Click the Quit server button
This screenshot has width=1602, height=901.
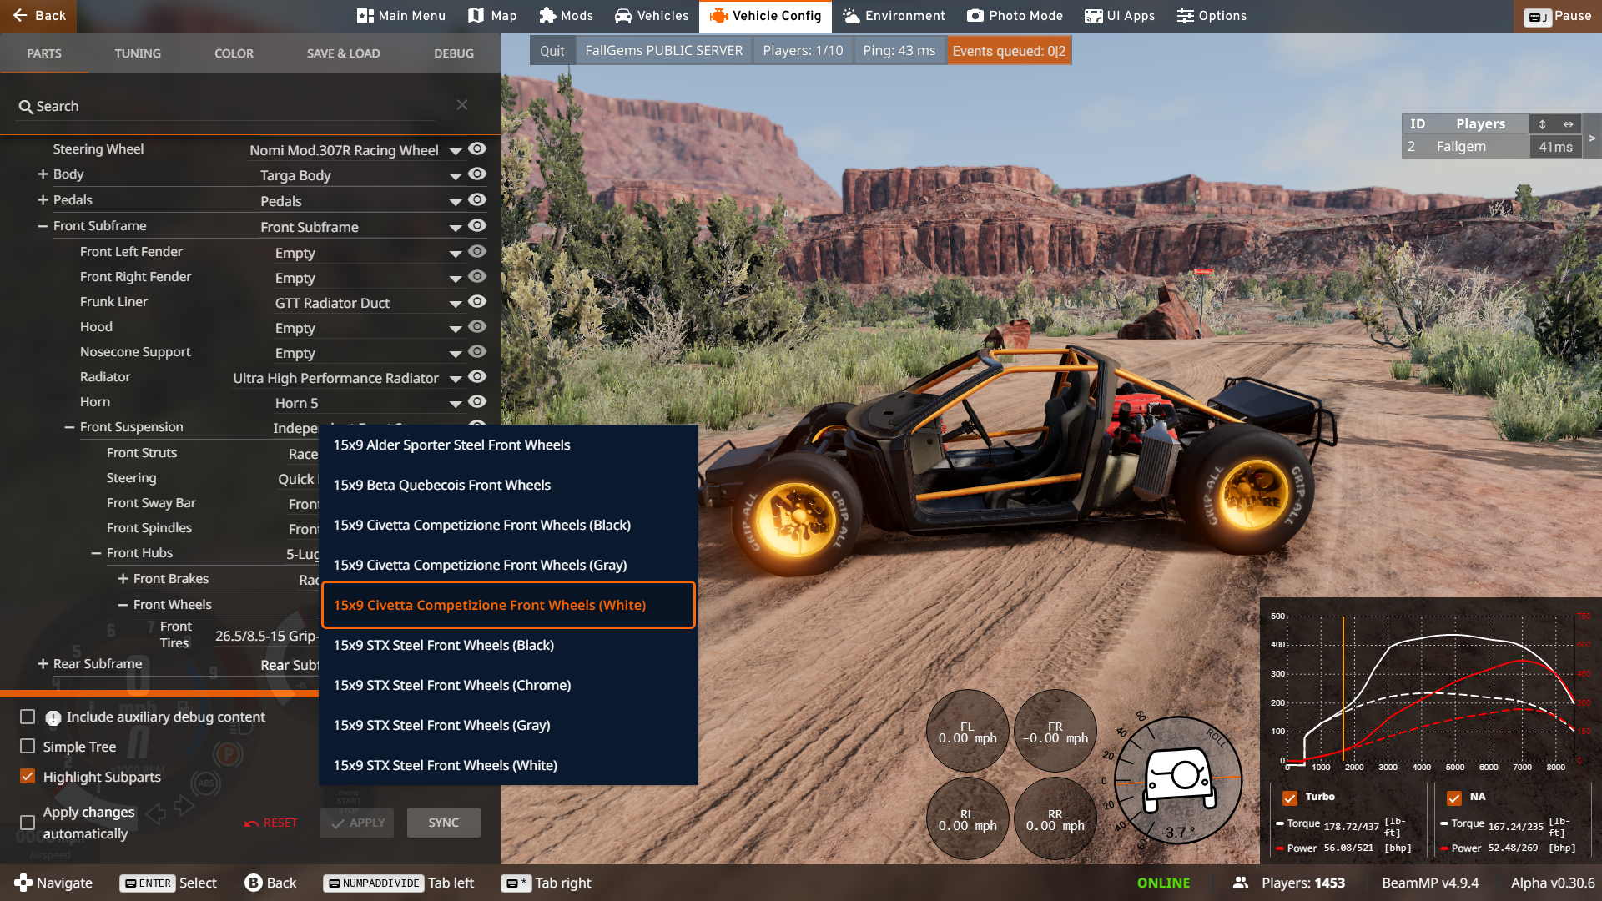(552, 51)
